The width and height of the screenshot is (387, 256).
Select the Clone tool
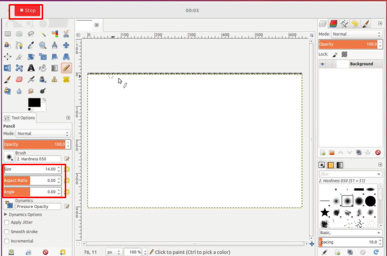(54, 79)
